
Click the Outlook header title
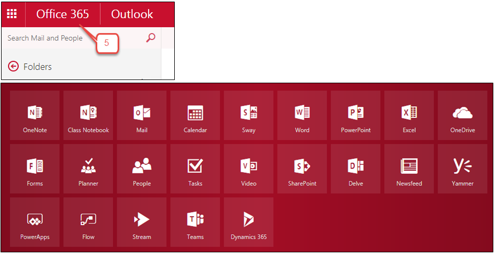(x=132, y=14)
